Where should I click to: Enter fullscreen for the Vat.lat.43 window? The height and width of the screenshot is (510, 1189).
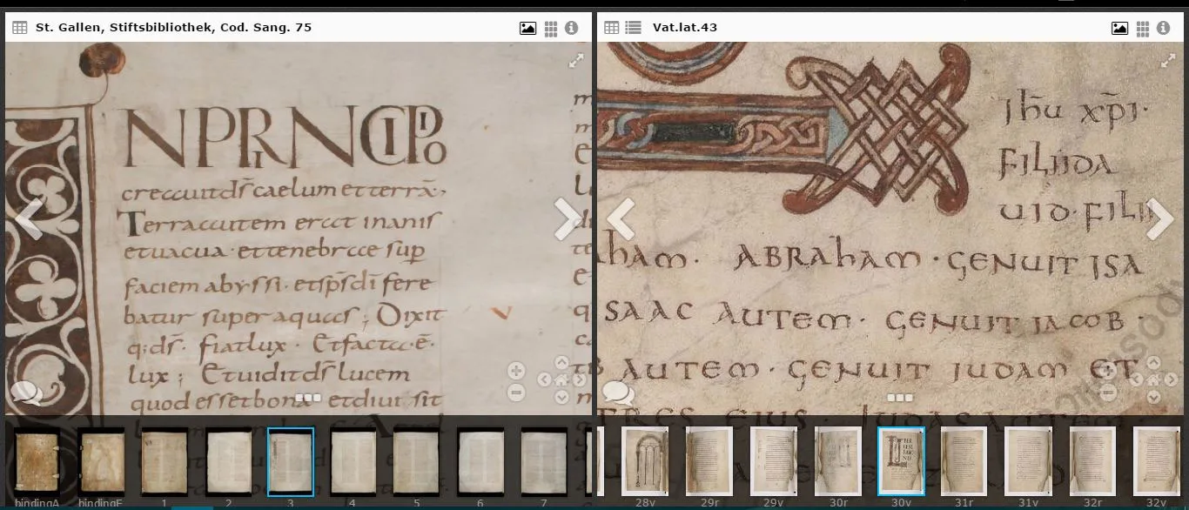1169,61
